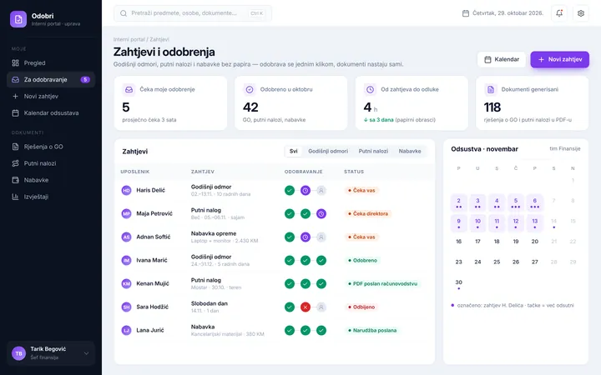Select November 30 in the calendar
Screen dimensions: 601x375
pos(459,284)
